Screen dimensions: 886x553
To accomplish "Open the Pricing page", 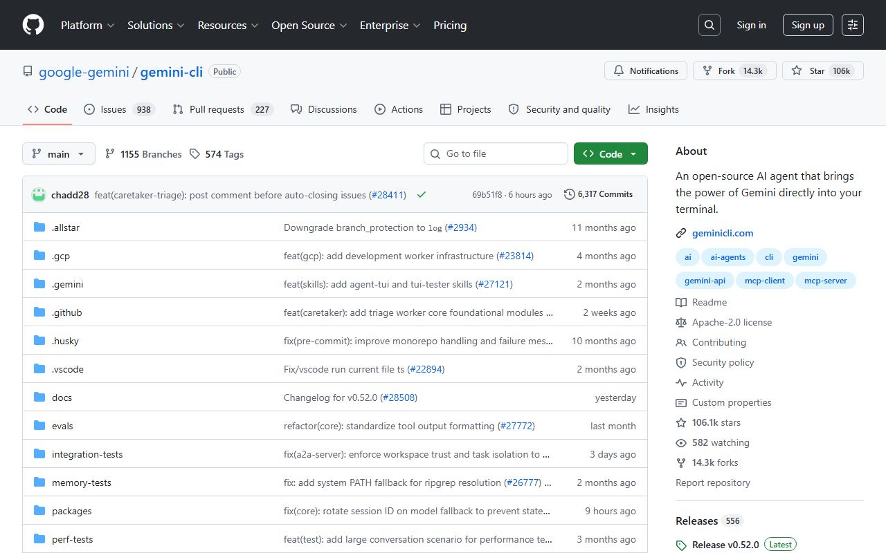I will point(450,25).
